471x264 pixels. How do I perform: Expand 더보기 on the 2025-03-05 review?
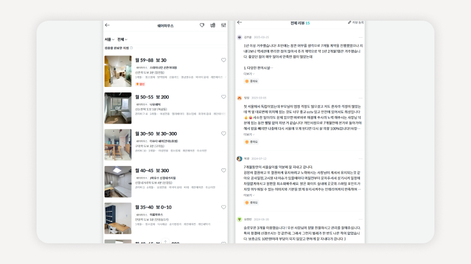249,134
